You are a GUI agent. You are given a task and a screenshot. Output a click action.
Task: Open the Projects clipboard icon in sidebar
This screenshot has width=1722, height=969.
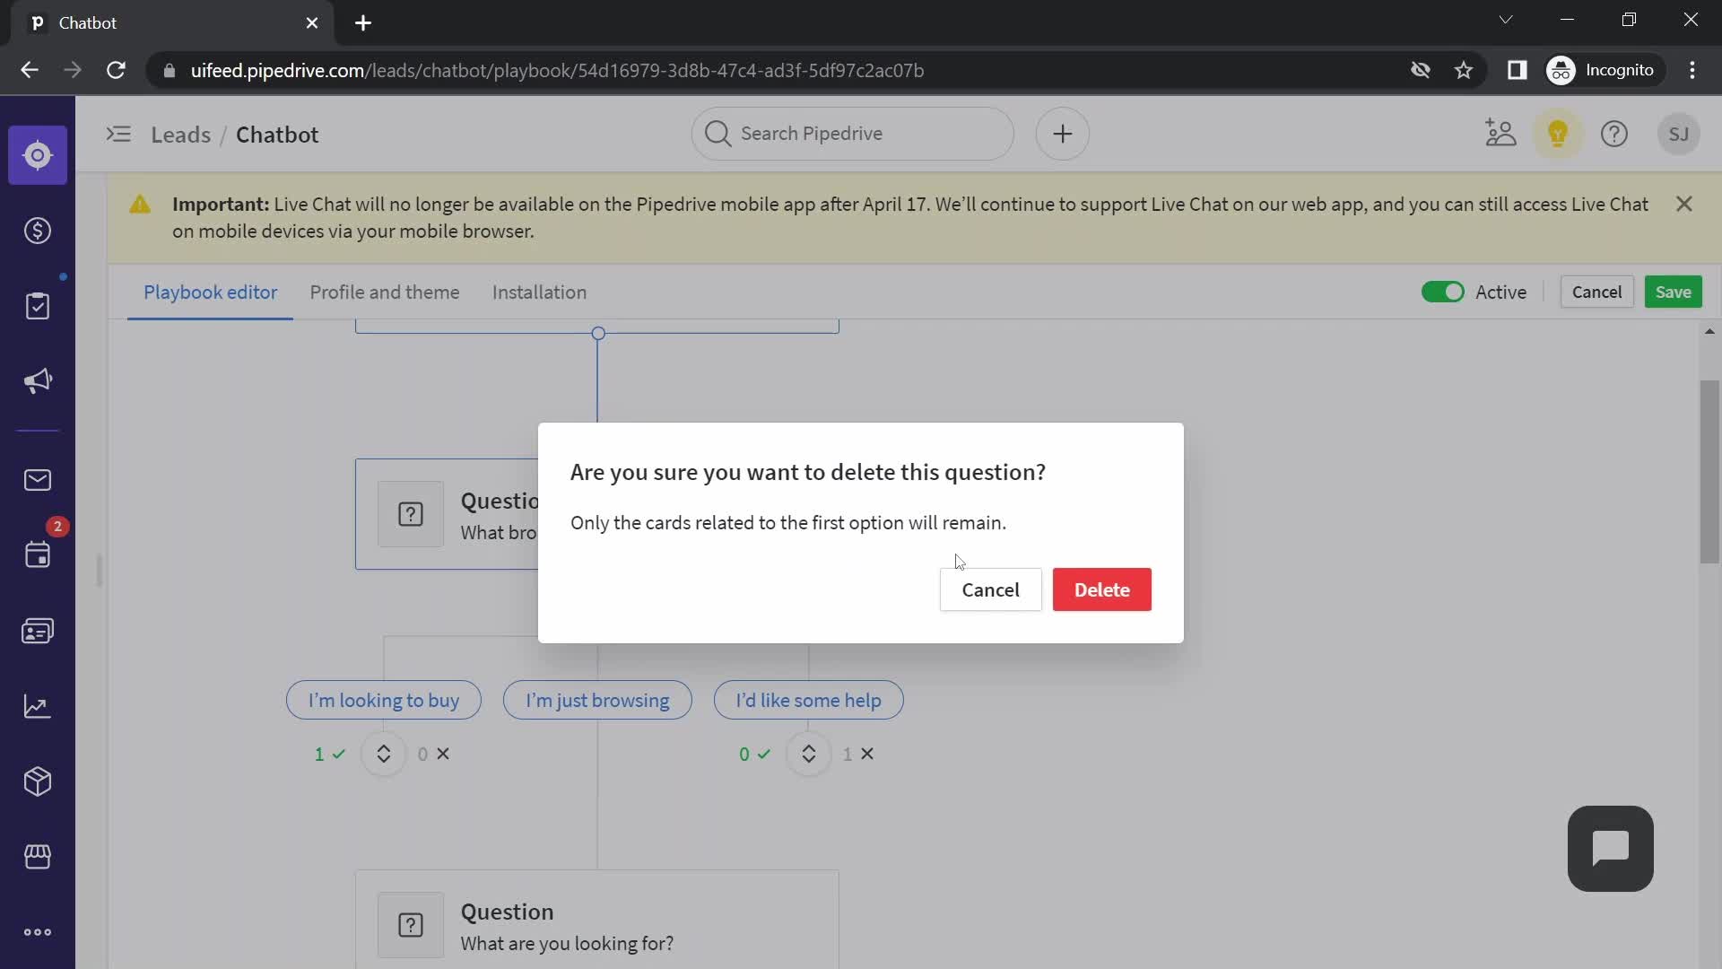pyautogui.click(x=38, y=306)
